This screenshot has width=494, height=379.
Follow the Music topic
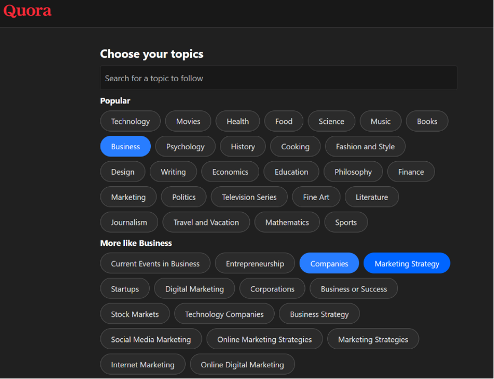[380, 121]
